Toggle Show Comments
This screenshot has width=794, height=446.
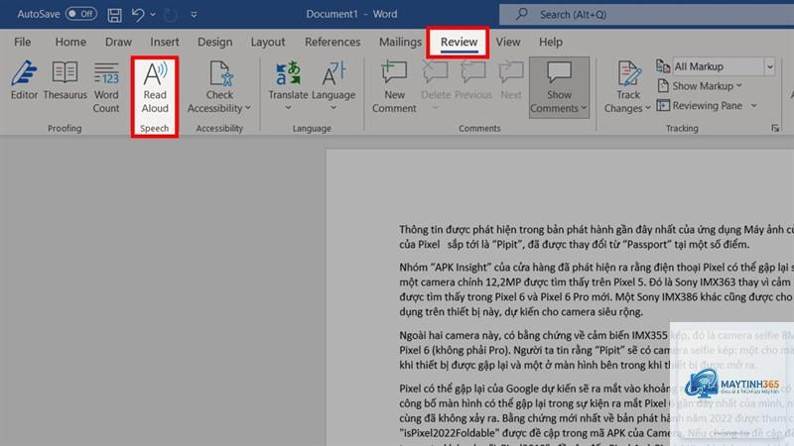pyautogui.click(x=559, y=87)
